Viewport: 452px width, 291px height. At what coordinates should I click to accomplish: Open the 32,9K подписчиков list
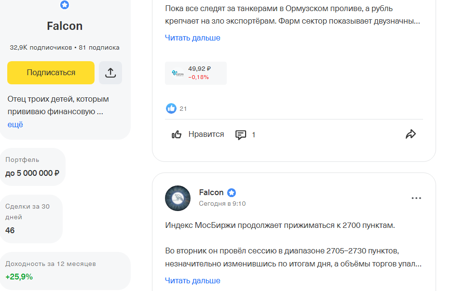click(41, 48)
